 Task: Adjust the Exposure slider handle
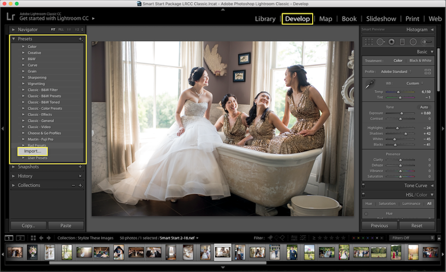point(401,113)
